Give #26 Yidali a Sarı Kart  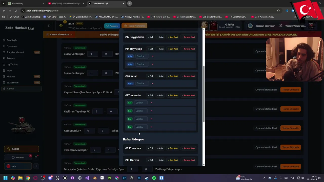tap(173, 76)
